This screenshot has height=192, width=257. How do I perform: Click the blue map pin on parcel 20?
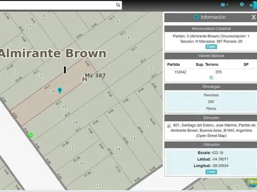pyautogui.click(x=60, y=91)
